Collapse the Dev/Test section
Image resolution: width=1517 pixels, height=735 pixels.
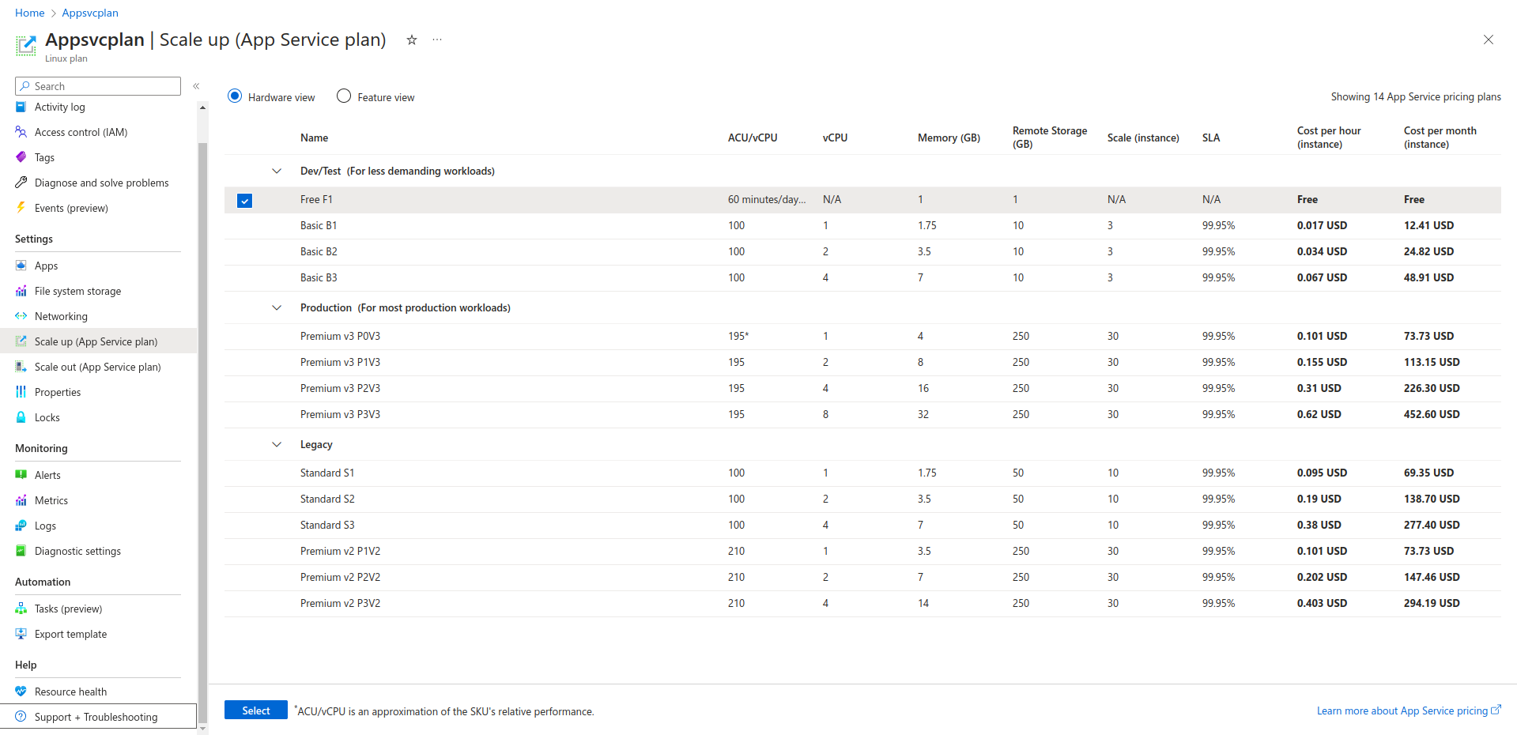pyautogui.click(x=277, y=171)
